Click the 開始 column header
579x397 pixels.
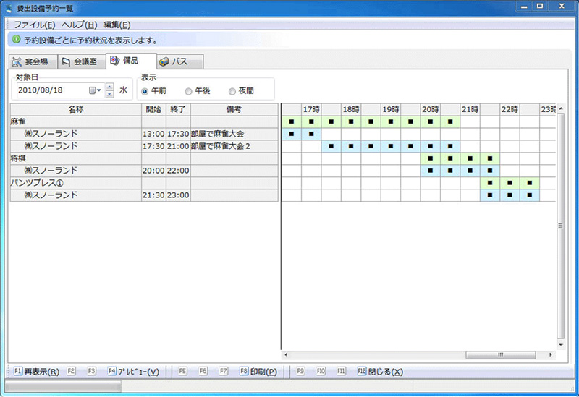153,110
